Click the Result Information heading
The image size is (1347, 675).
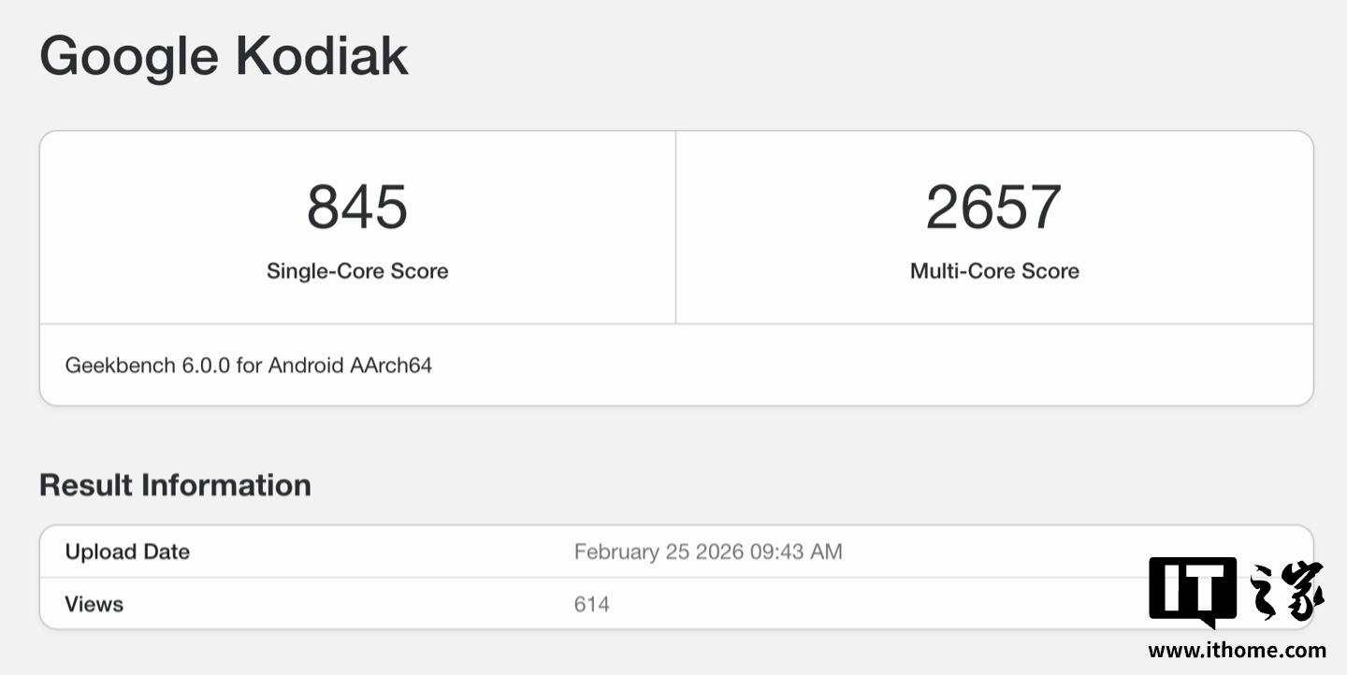tap(175, 485)
